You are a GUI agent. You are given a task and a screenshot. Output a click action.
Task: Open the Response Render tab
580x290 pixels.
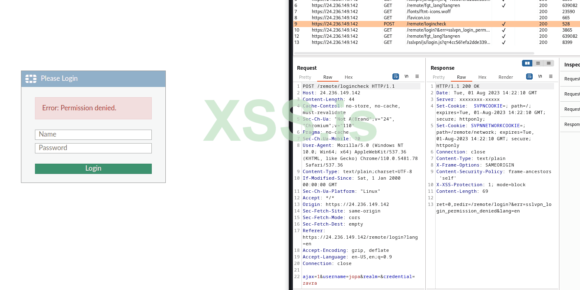click(x=506, y=77)
